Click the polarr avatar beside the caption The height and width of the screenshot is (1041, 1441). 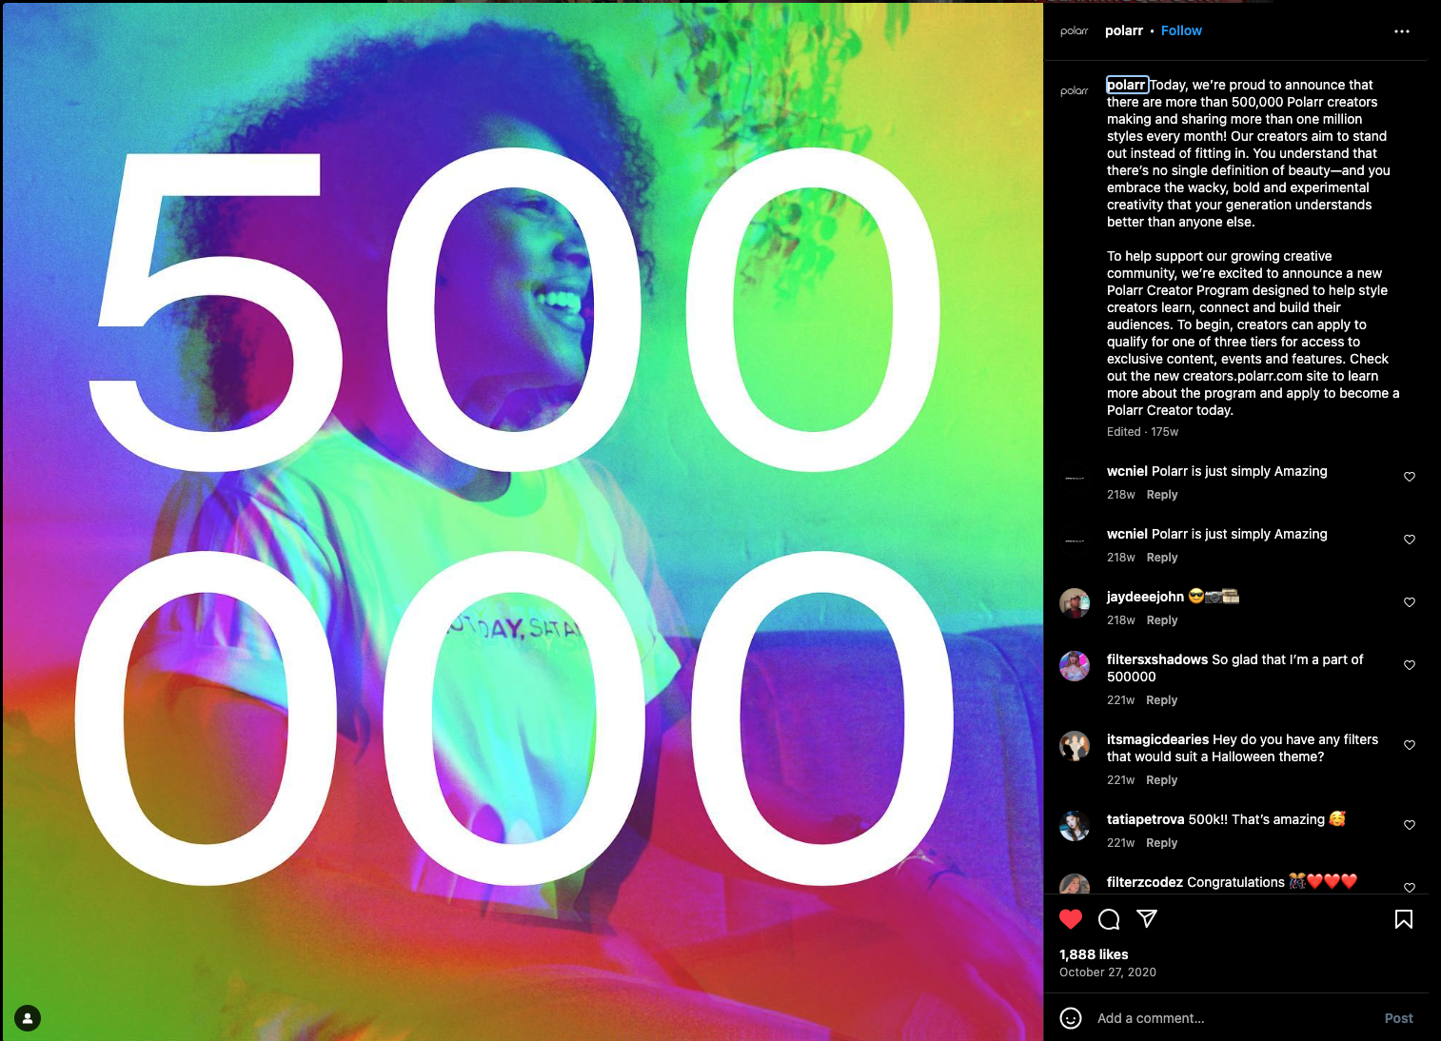pyautogui.click(x=1075, y=91)
